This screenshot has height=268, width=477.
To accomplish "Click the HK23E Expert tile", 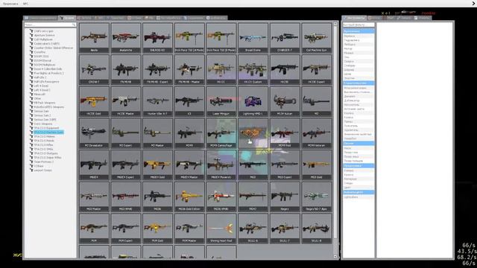I will 316,69.
